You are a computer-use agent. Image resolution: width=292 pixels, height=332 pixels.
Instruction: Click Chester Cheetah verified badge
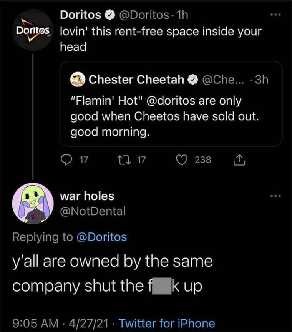(193, 80)
